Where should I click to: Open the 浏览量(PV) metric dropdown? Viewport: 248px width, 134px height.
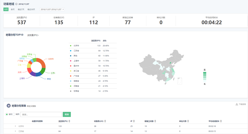[33, 35]
